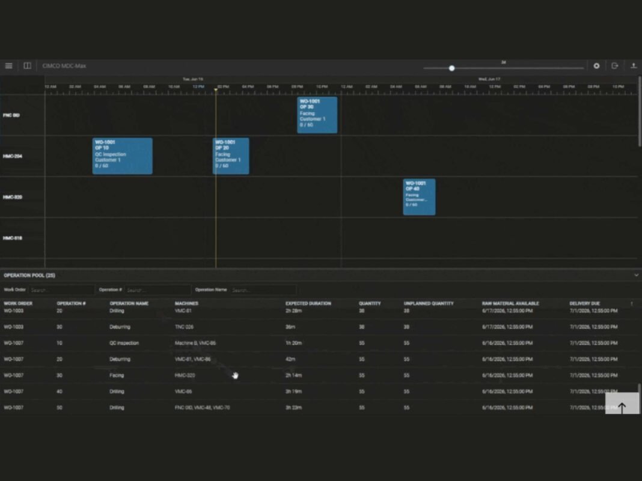Focus the Operation # search field
The width and height of the screenshot is (642, 481).
coord(157,290)
